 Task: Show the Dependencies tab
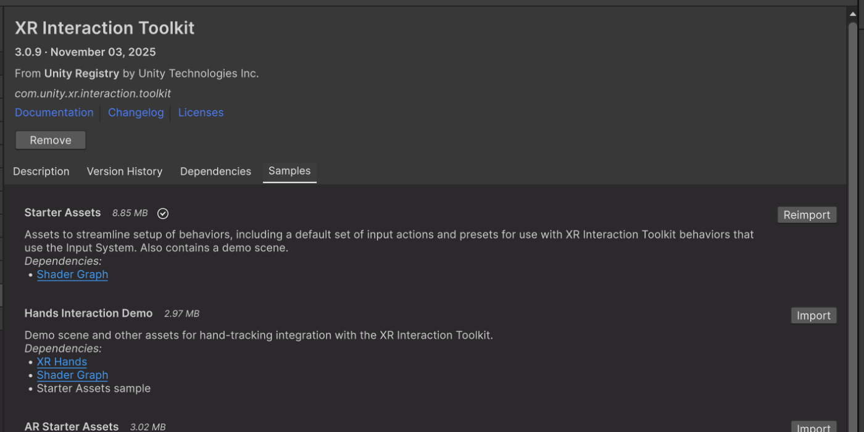[x=215, y=172]
